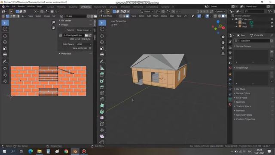Select the Shear tool

click(x=102, y=136)
